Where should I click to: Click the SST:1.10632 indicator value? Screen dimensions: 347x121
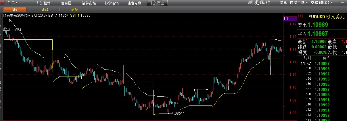(x=80, y=16)
